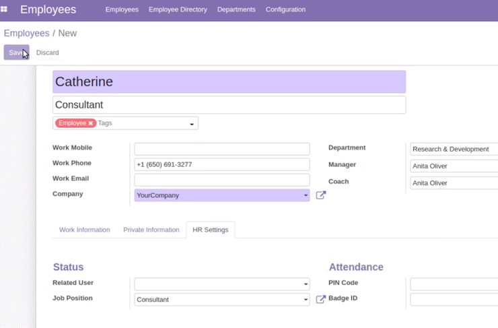
Task: Discard the employee changes
Action: (47, 53)
